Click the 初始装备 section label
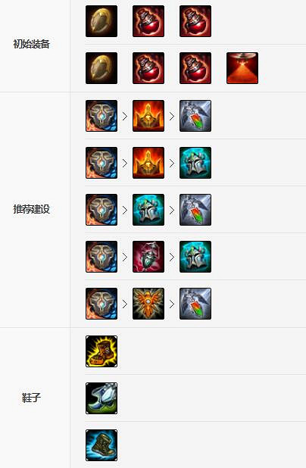Viewport: 306px width, 468px height. [x=31, y=44]
